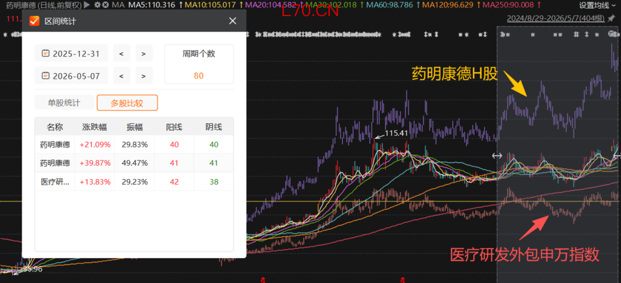Click the 名称 column header
This screenshot has width=621, height=283.
(x=55, y=127)
